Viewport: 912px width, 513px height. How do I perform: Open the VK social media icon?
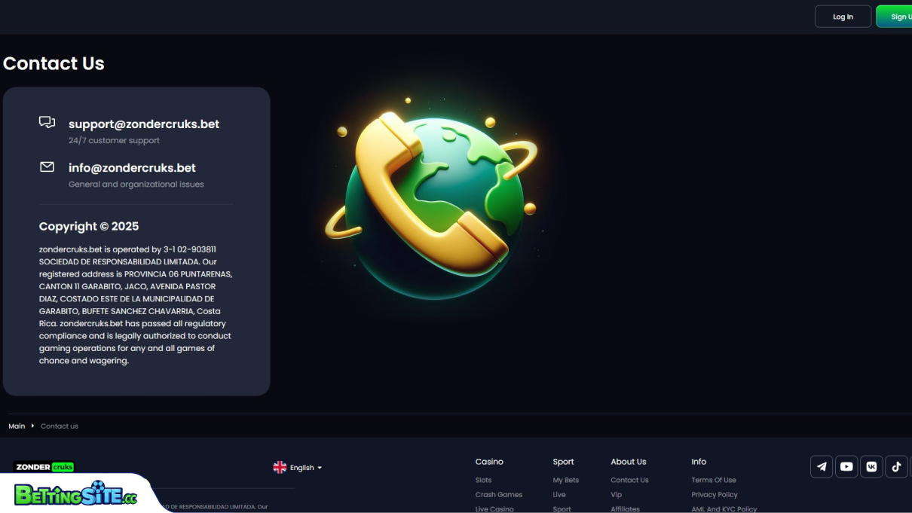tap(871, 466)
